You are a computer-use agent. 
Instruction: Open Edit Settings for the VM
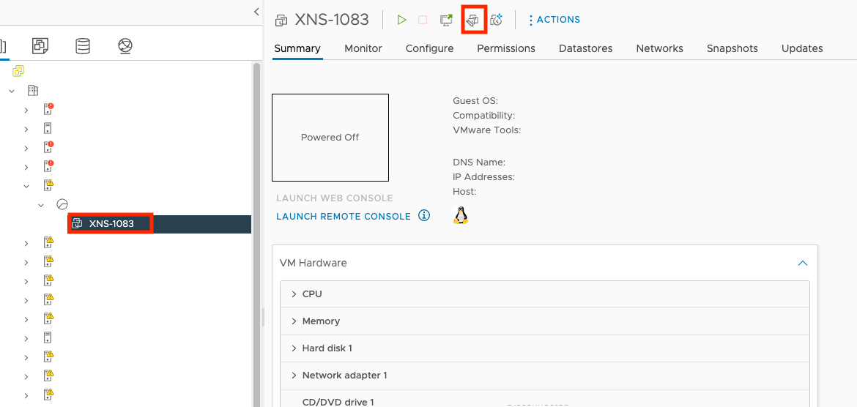(473, 20)
